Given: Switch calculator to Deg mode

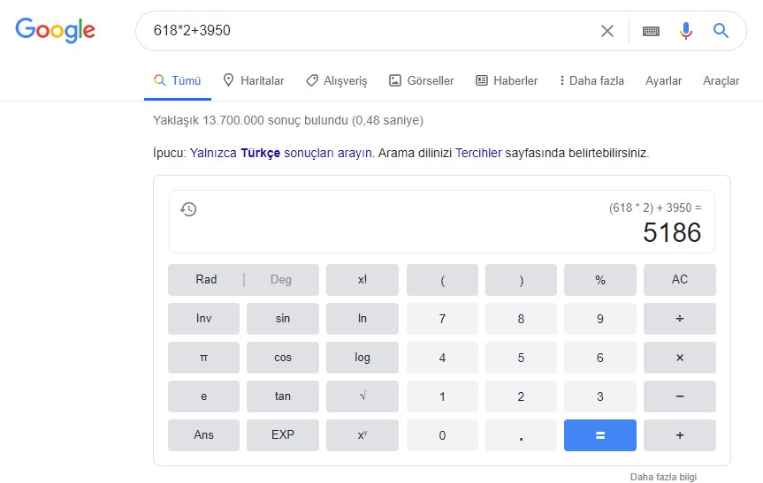Looking at the screenshot, I should (280, 280).
